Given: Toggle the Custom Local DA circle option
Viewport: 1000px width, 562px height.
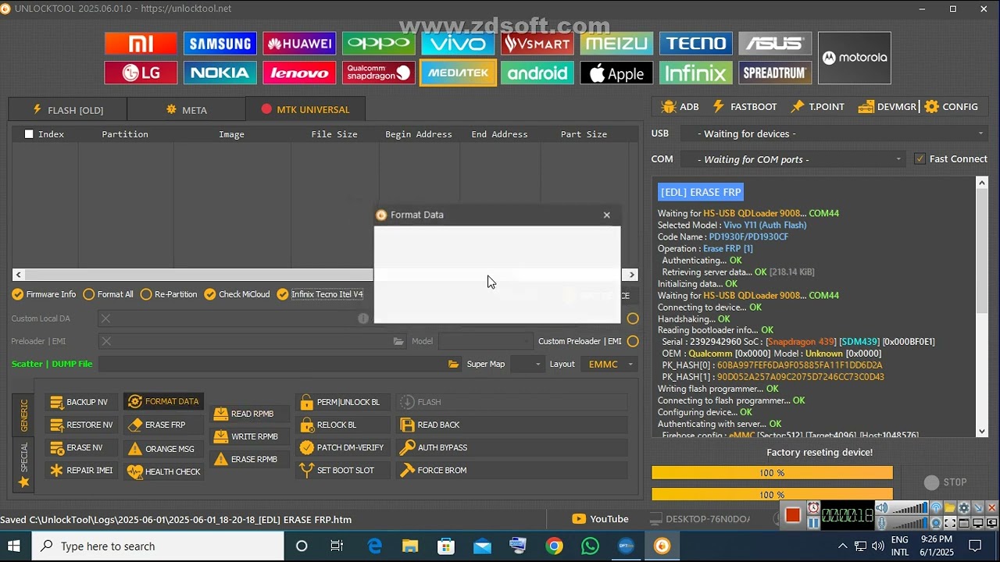Looking at the screenshot, I should tap(633, 318).
